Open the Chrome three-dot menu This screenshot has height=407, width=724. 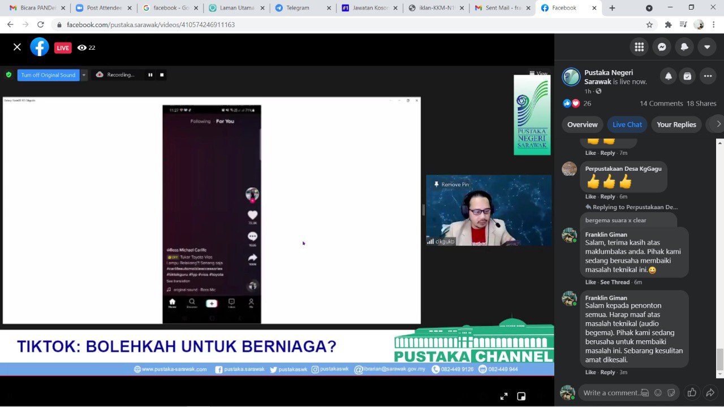click(x=714, y=25)
